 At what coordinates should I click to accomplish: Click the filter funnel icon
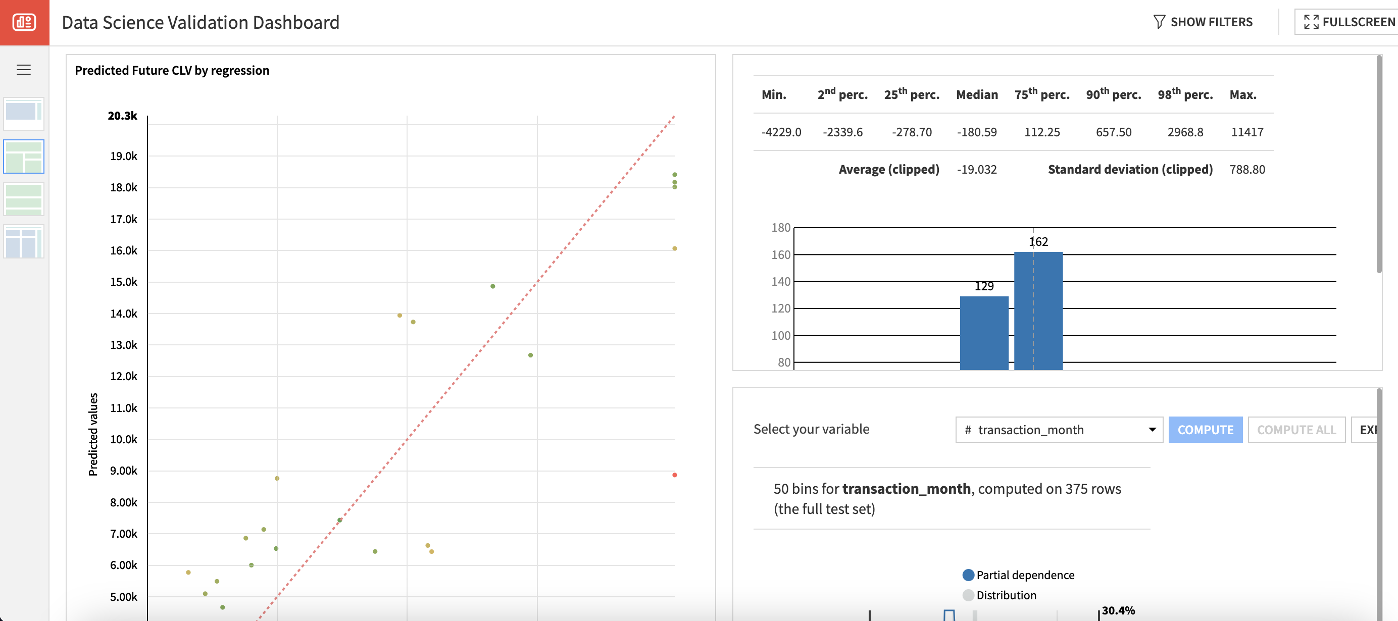point(1159,22)
